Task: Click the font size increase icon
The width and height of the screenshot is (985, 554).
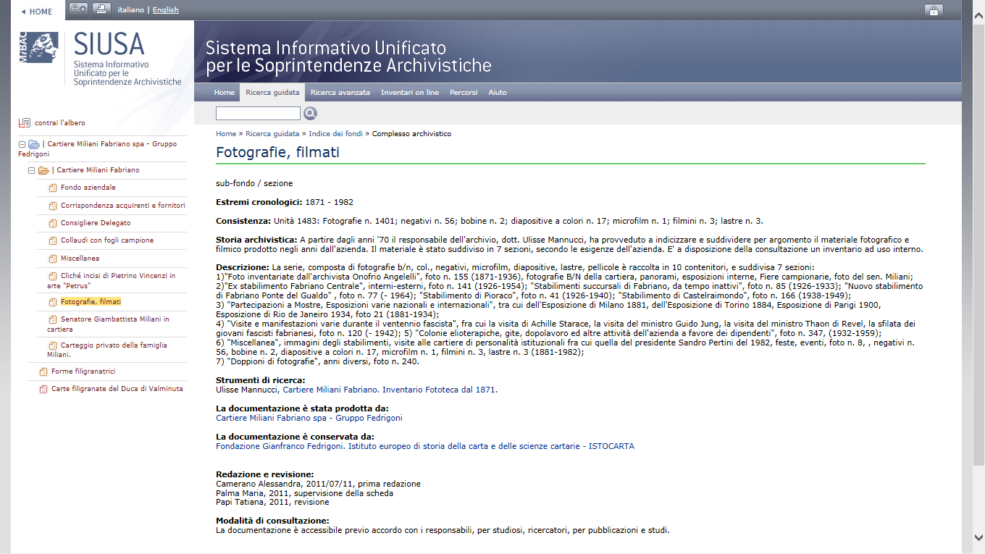Action: (79, 9)
